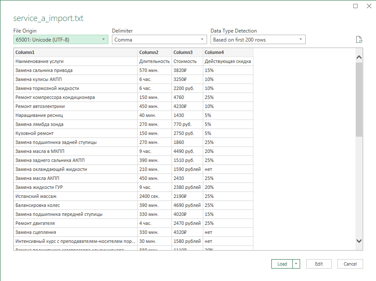
Task: Click cell 'Замена масла АКПП'
Action: coord(75,178)
